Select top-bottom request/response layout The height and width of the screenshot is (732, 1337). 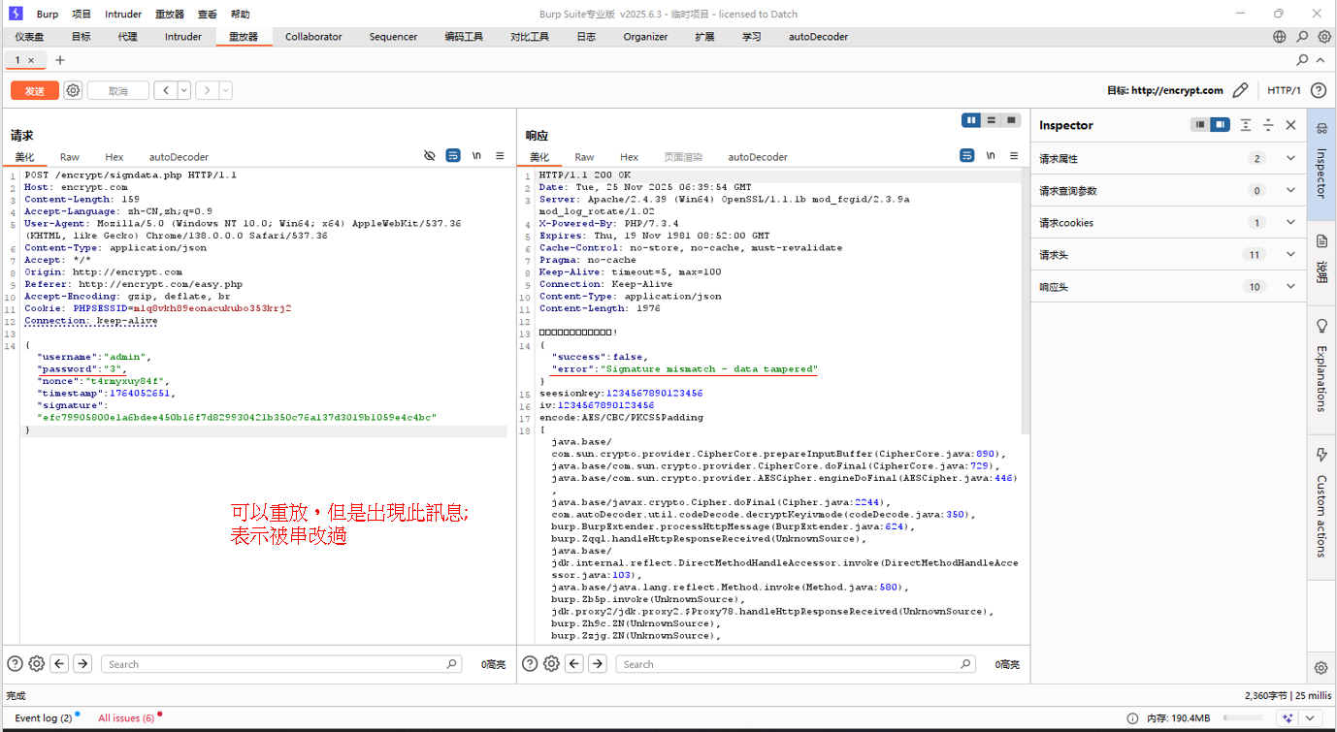point(991,120)
